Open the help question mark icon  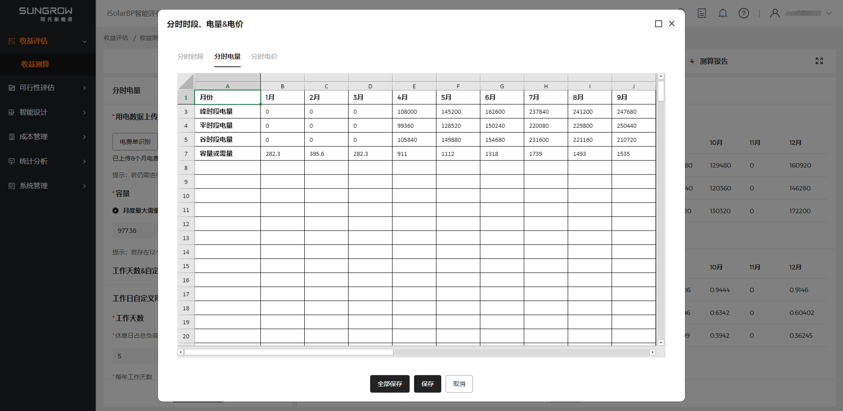click(x=744, y=13)
